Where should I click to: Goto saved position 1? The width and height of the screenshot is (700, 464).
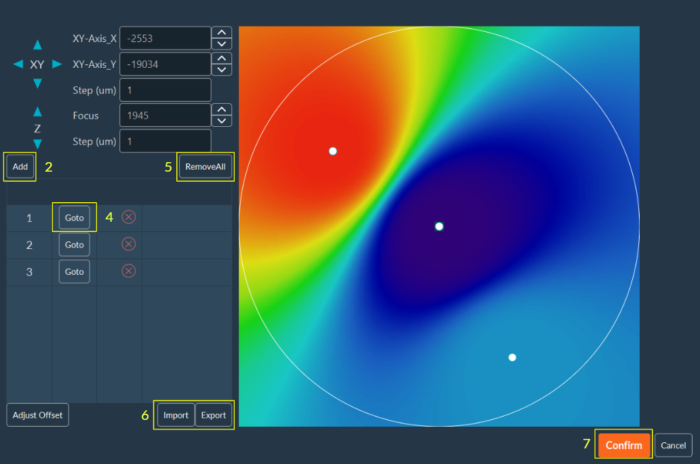[x=74, y=217]
